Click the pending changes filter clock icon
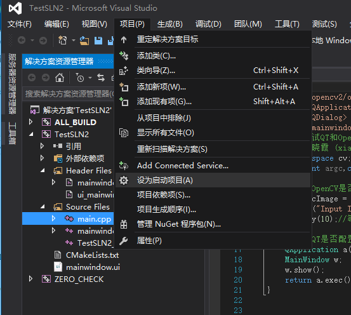 point(80,77)
